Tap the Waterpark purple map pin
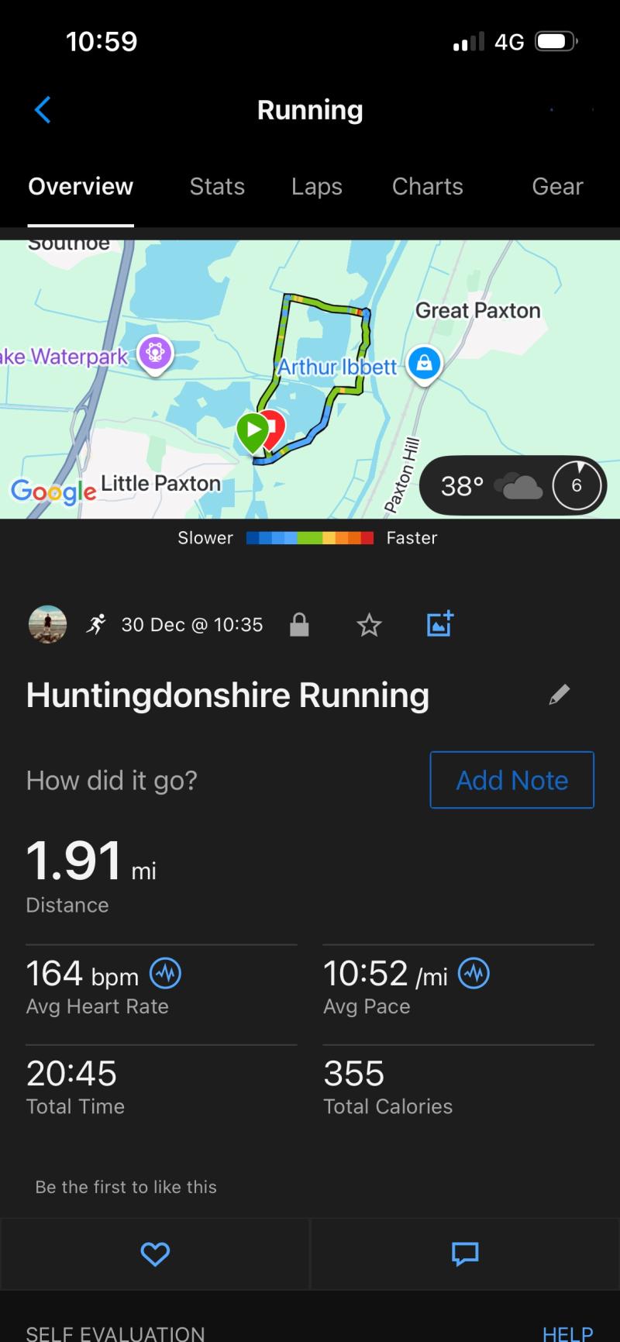This screenshot has height=1342, width=620. coord(155,354)
